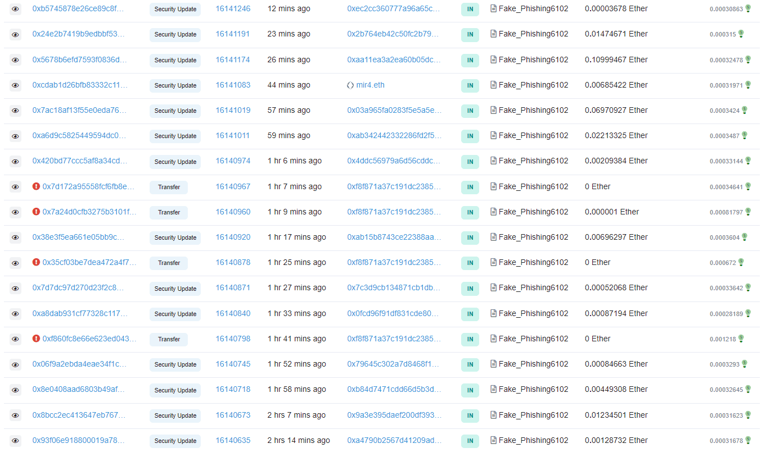Open eye preview for transaction 0xa8dab931cf77328c117

pos(15,314)
